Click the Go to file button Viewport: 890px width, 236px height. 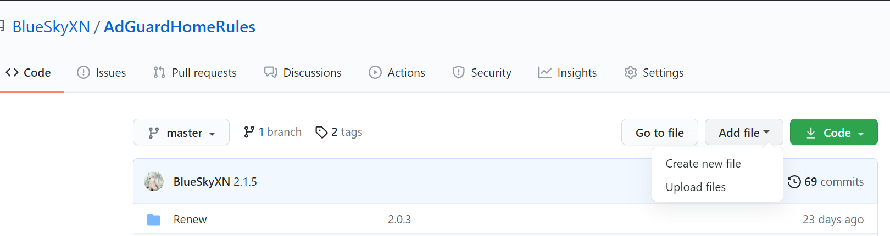pos(660,132)
